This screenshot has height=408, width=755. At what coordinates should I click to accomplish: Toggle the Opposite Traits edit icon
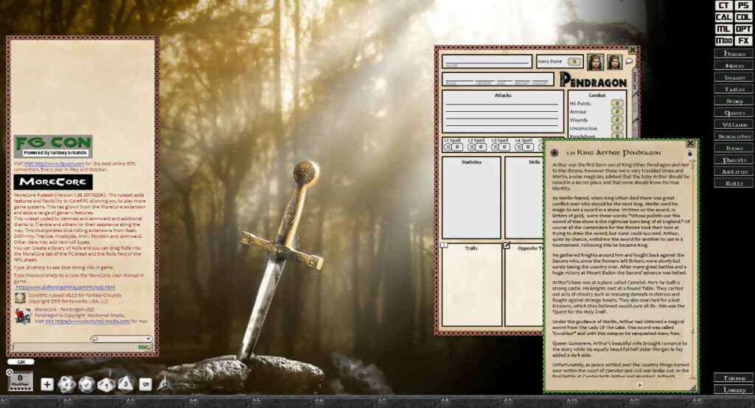(x=507, y=245)
